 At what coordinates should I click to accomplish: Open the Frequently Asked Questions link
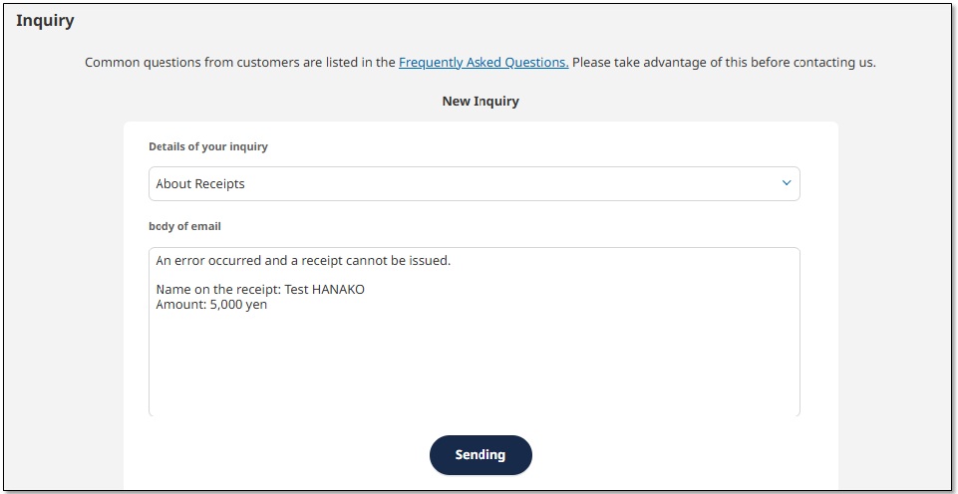pyautogui.click(x=483, y=62)
